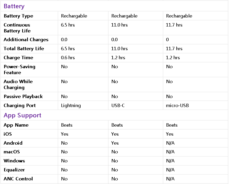Click the ANC Control row label
This screenshot has height=184, width=229.
[x=18, y=179]
